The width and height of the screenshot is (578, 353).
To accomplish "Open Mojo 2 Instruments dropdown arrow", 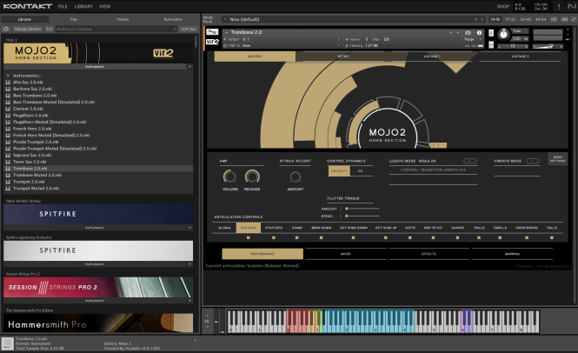I will pyautogui.click(x=189, y=67).
